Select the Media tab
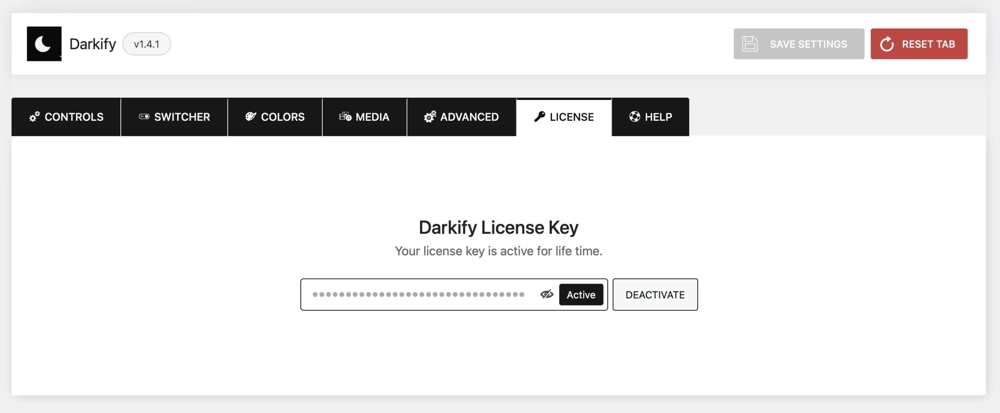 364,117
